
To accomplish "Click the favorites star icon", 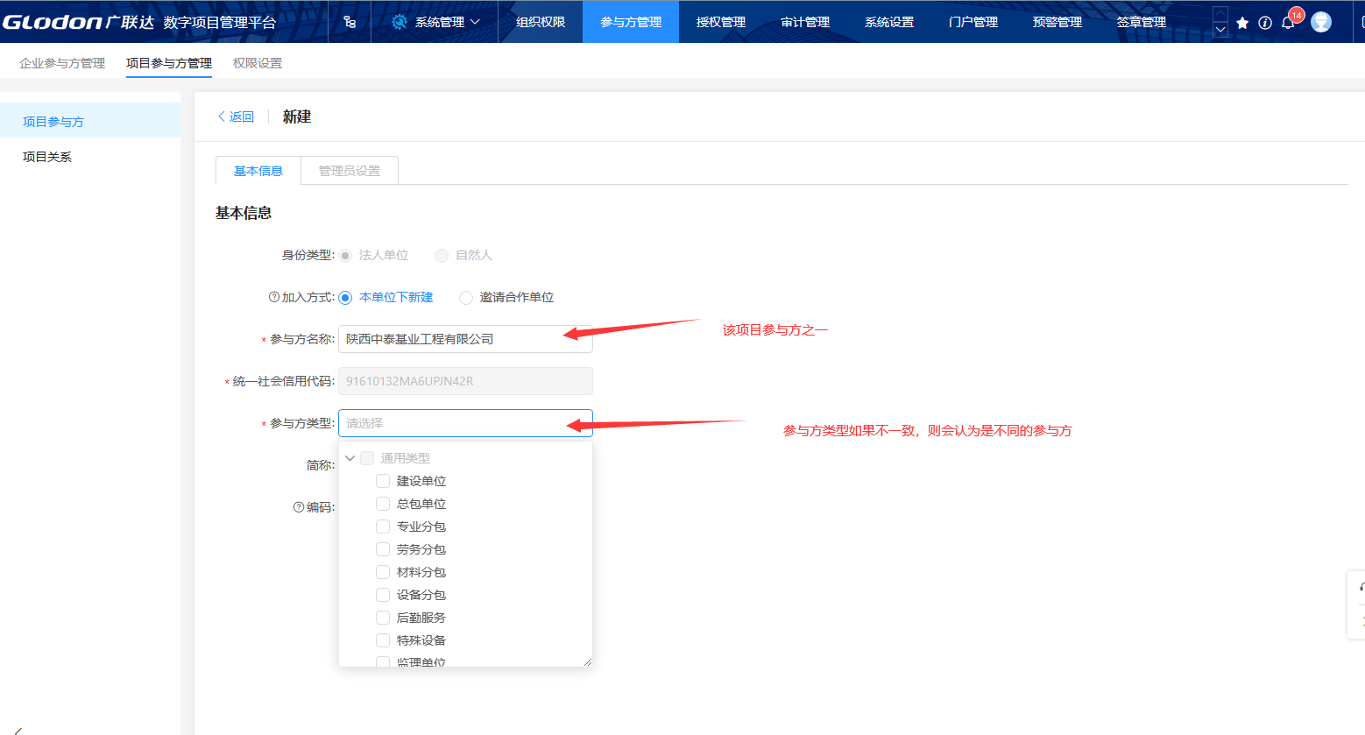I will click(1242, 23).
